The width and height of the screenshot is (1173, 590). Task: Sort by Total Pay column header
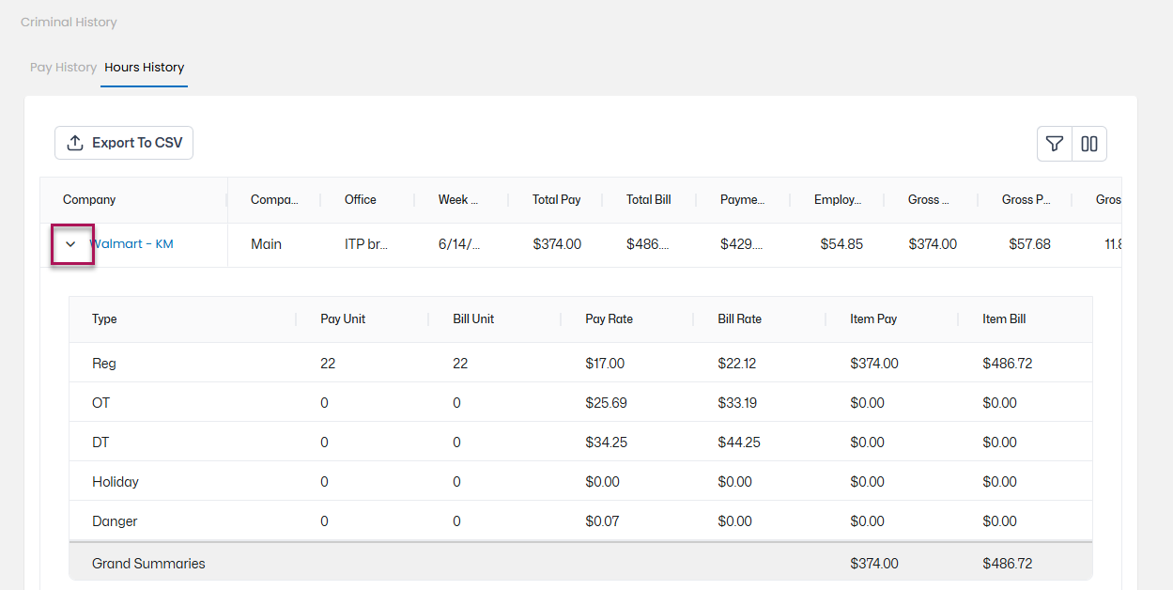point(557,200)
